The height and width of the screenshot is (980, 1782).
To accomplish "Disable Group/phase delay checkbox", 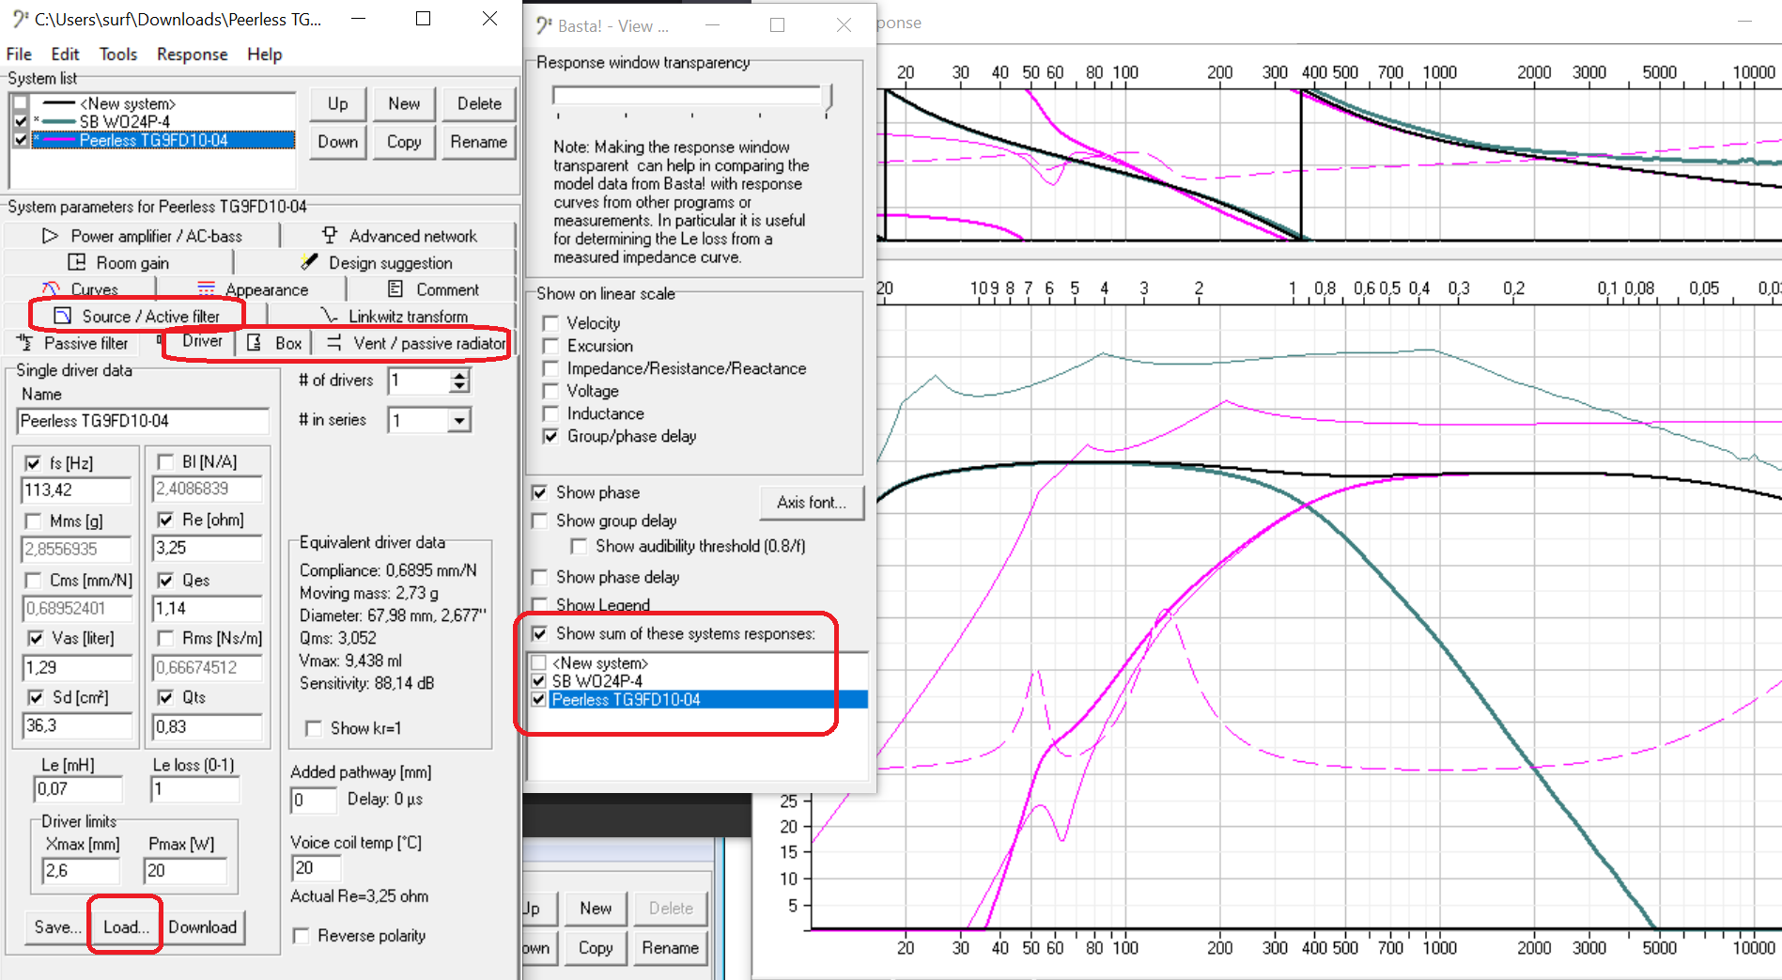I will (x=551, y=436).
